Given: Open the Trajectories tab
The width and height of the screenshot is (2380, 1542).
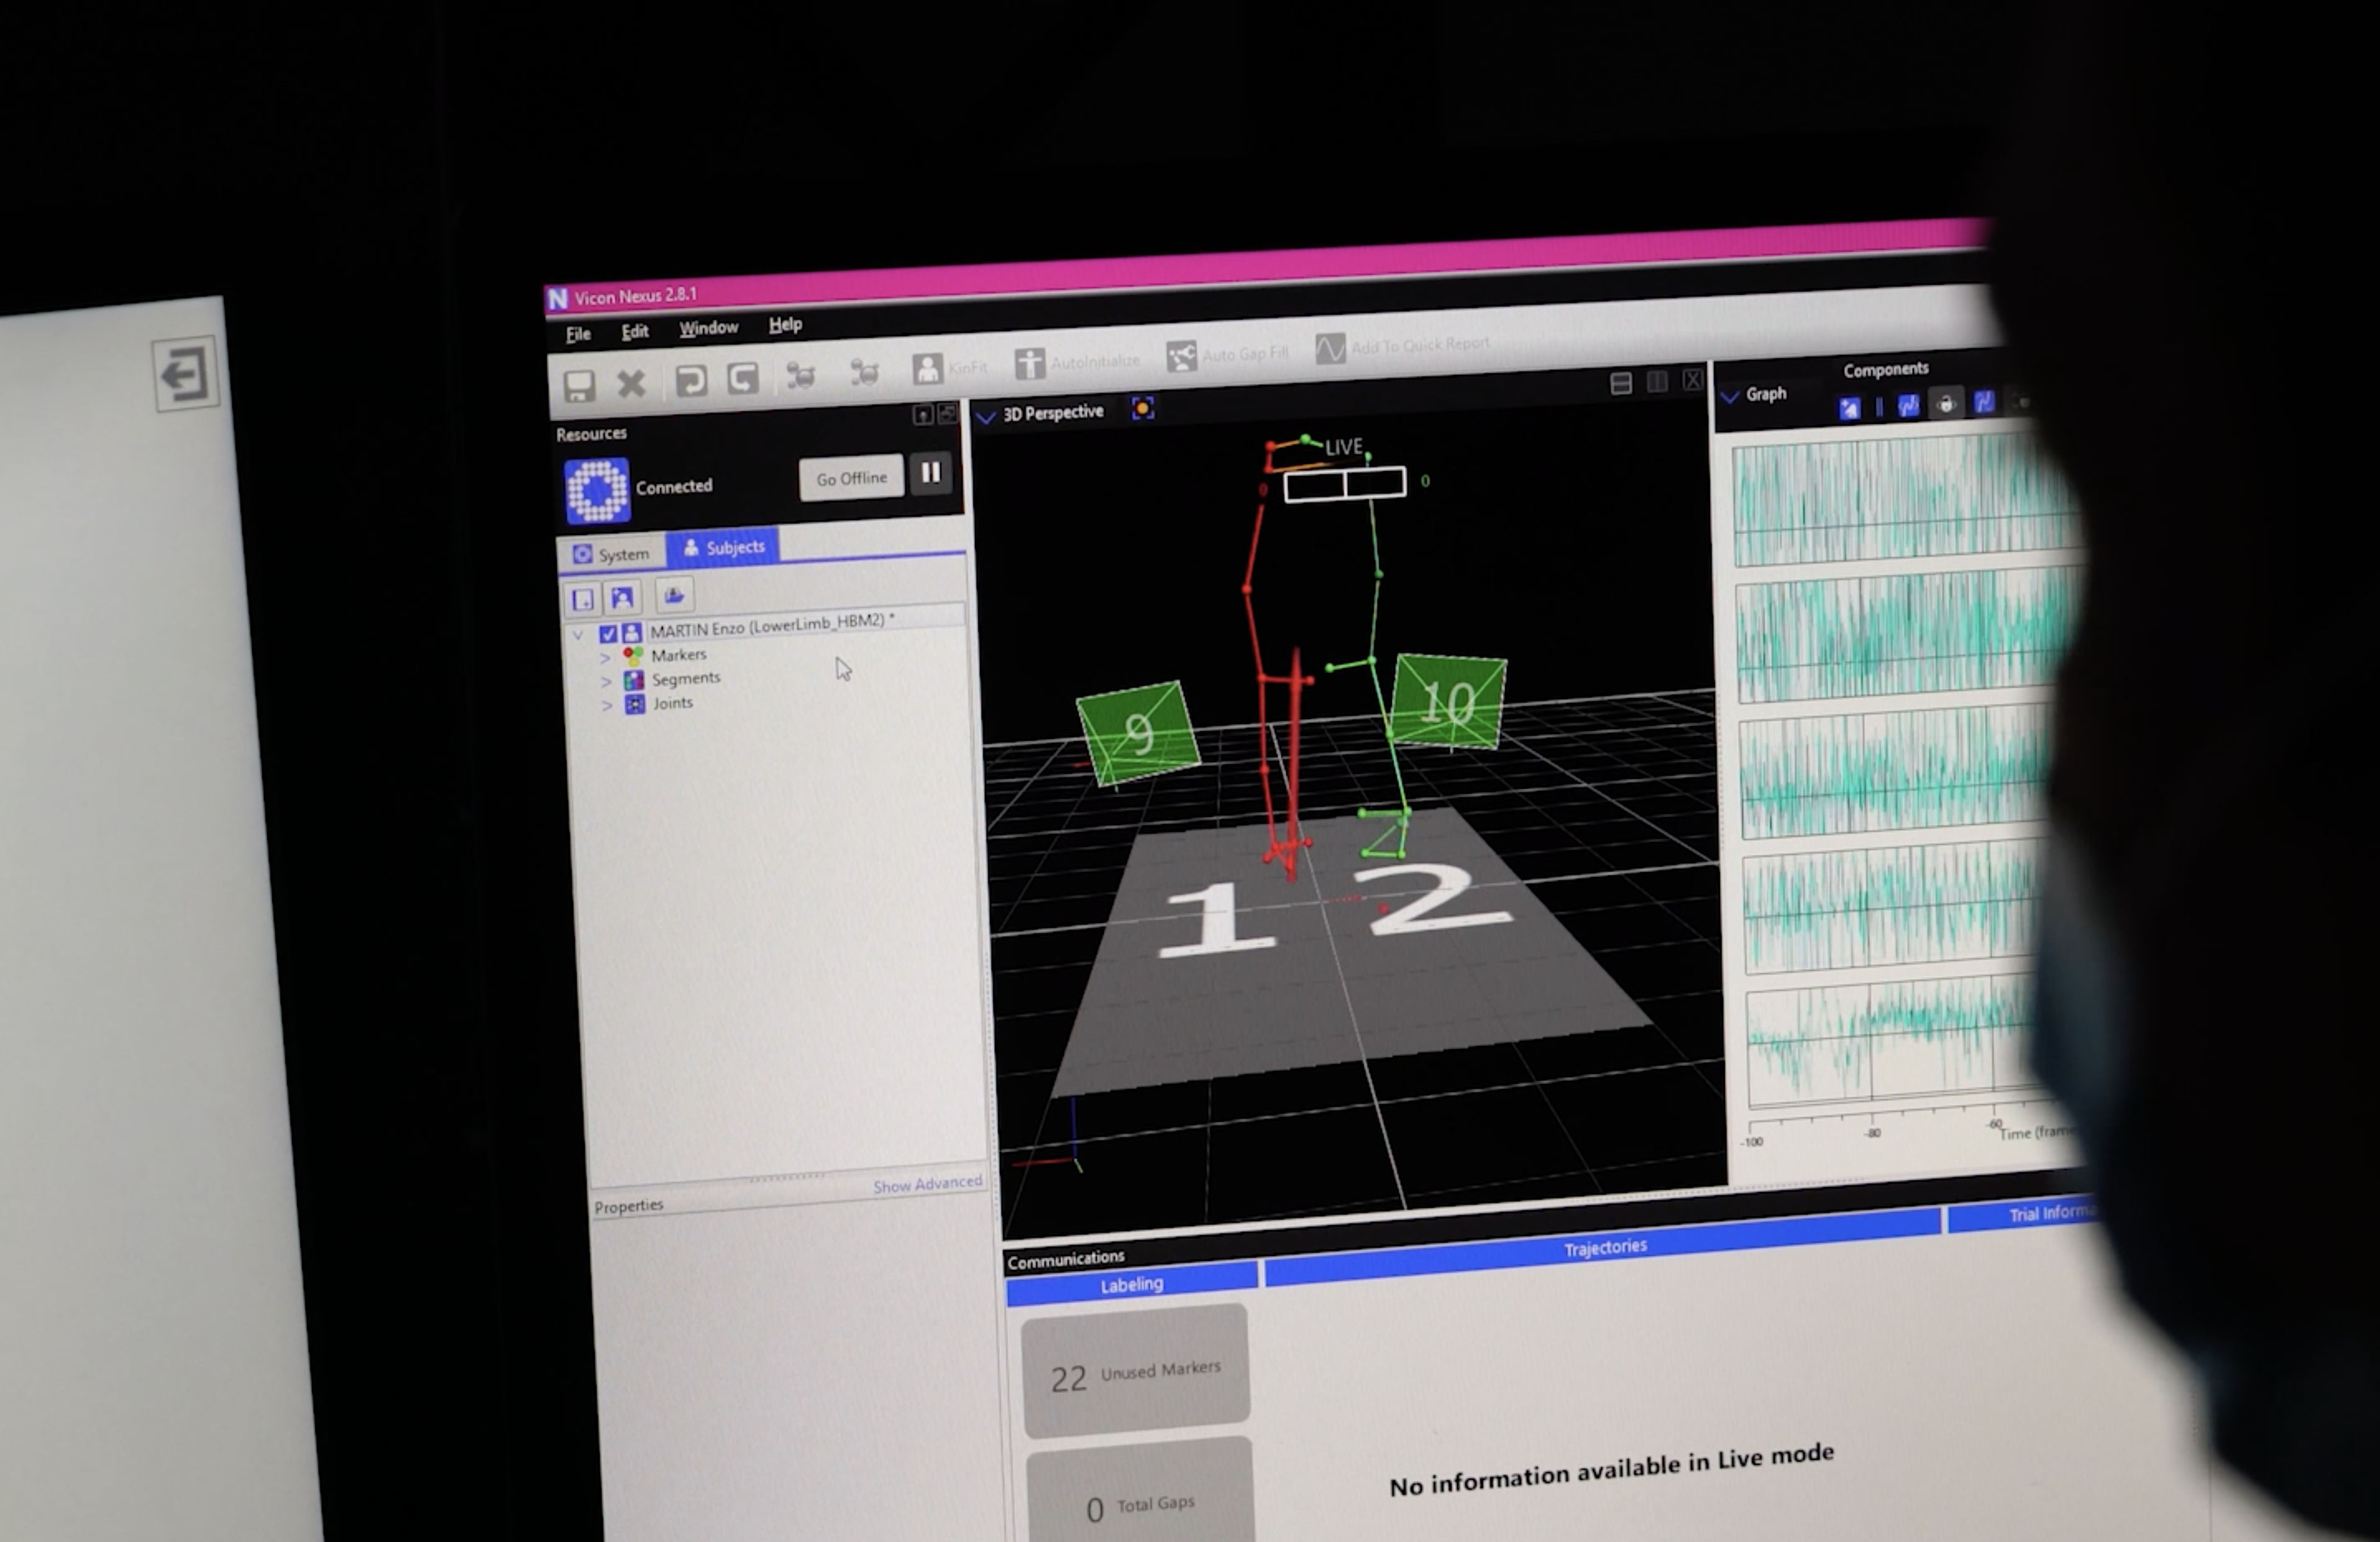Looking at the screenshot, I should pos(1603,1247).
